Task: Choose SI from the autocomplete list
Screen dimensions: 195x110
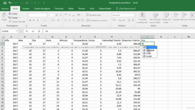Action: coord(150,48)
